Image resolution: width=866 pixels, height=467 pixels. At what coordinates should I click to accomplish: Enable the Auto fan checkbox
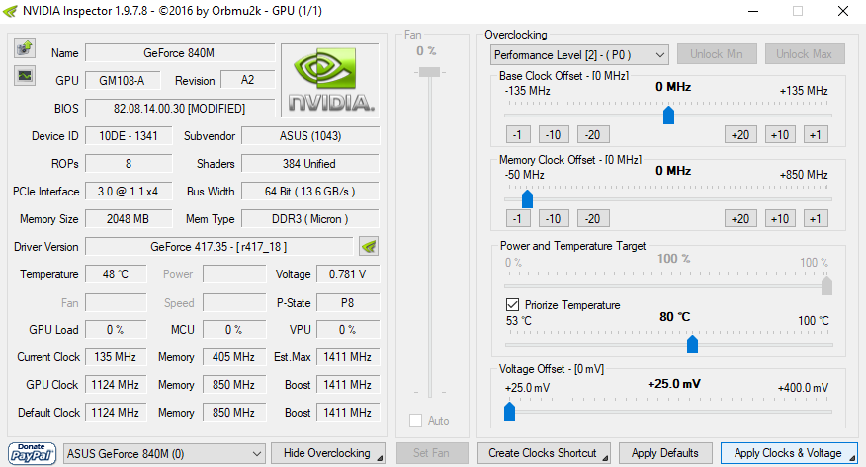pyautogui.click(x=416, y=421)
